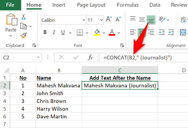Expand borders options arrow
188x128 pixels.
coord(87,33)
